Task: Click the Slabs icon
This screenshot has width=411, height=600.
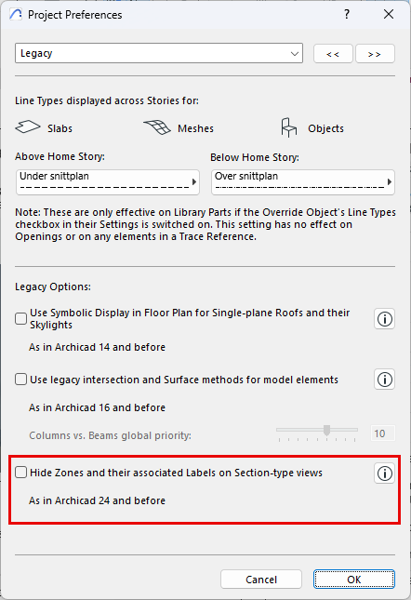Action: [28, 127]
